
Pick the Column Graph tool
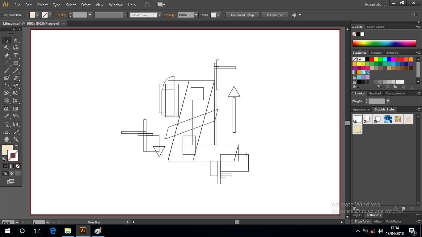(x=16, y=124)
